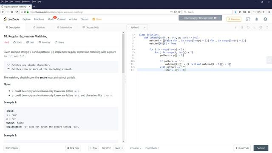Viewport: 272px width, 153px height.
Task: Expand the Console panel
Action: pos(136,148)
